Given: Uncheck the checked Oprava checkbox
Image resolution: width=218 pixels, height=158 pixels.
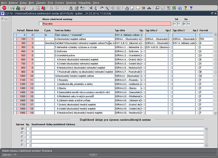Looking at the screenshot, I should [x=22, y=128].
